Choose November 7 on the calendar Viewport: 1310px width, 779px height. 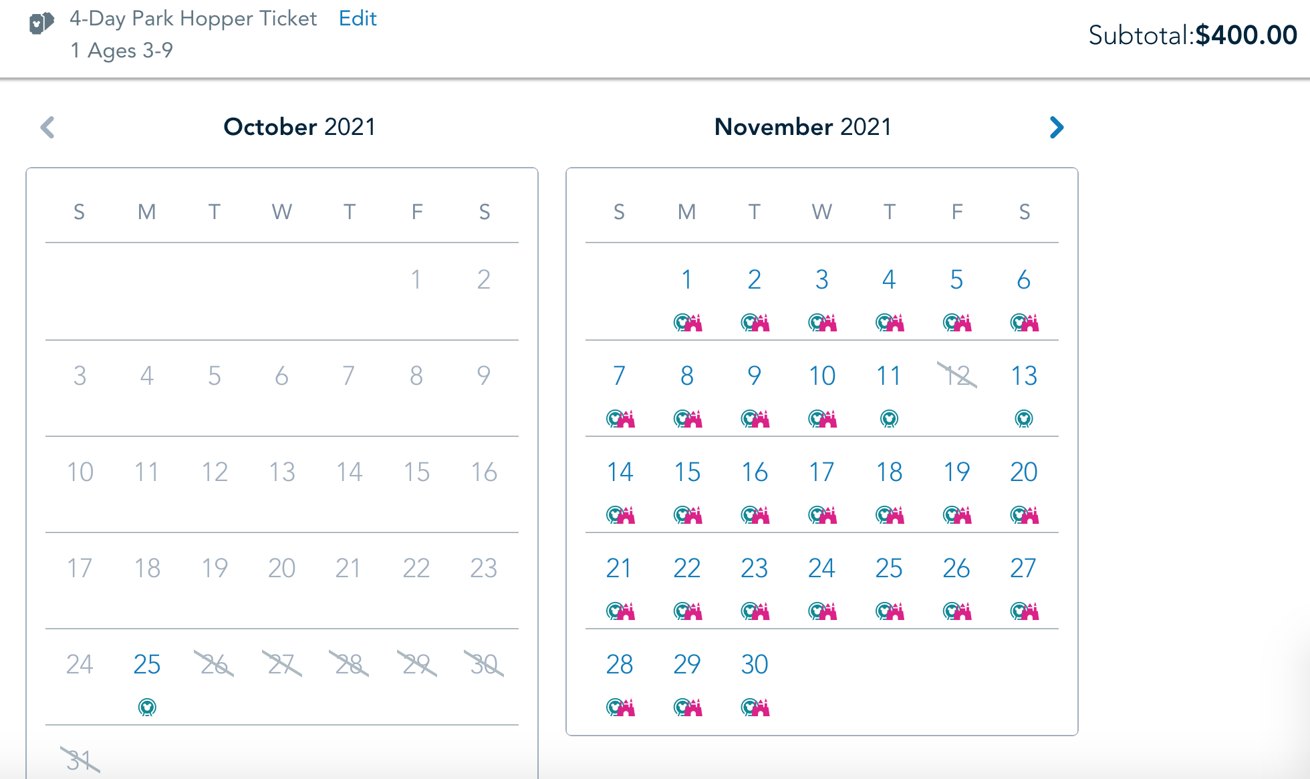(x=619, y=375)
